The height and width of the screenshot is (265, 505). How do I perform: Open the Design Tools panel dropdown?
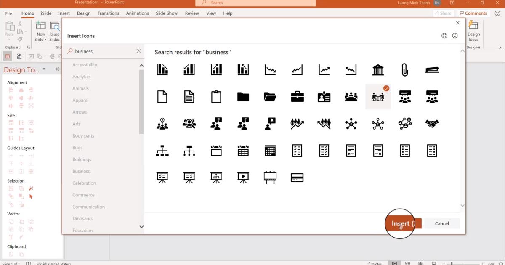coord(43,69)
